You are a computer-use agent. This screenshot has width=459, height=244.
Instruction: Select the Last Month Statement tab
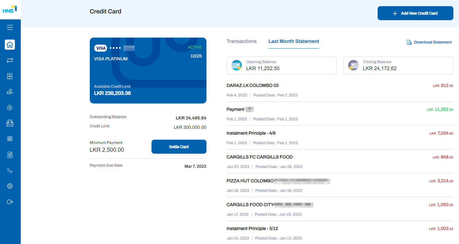[x=294, y=42]
